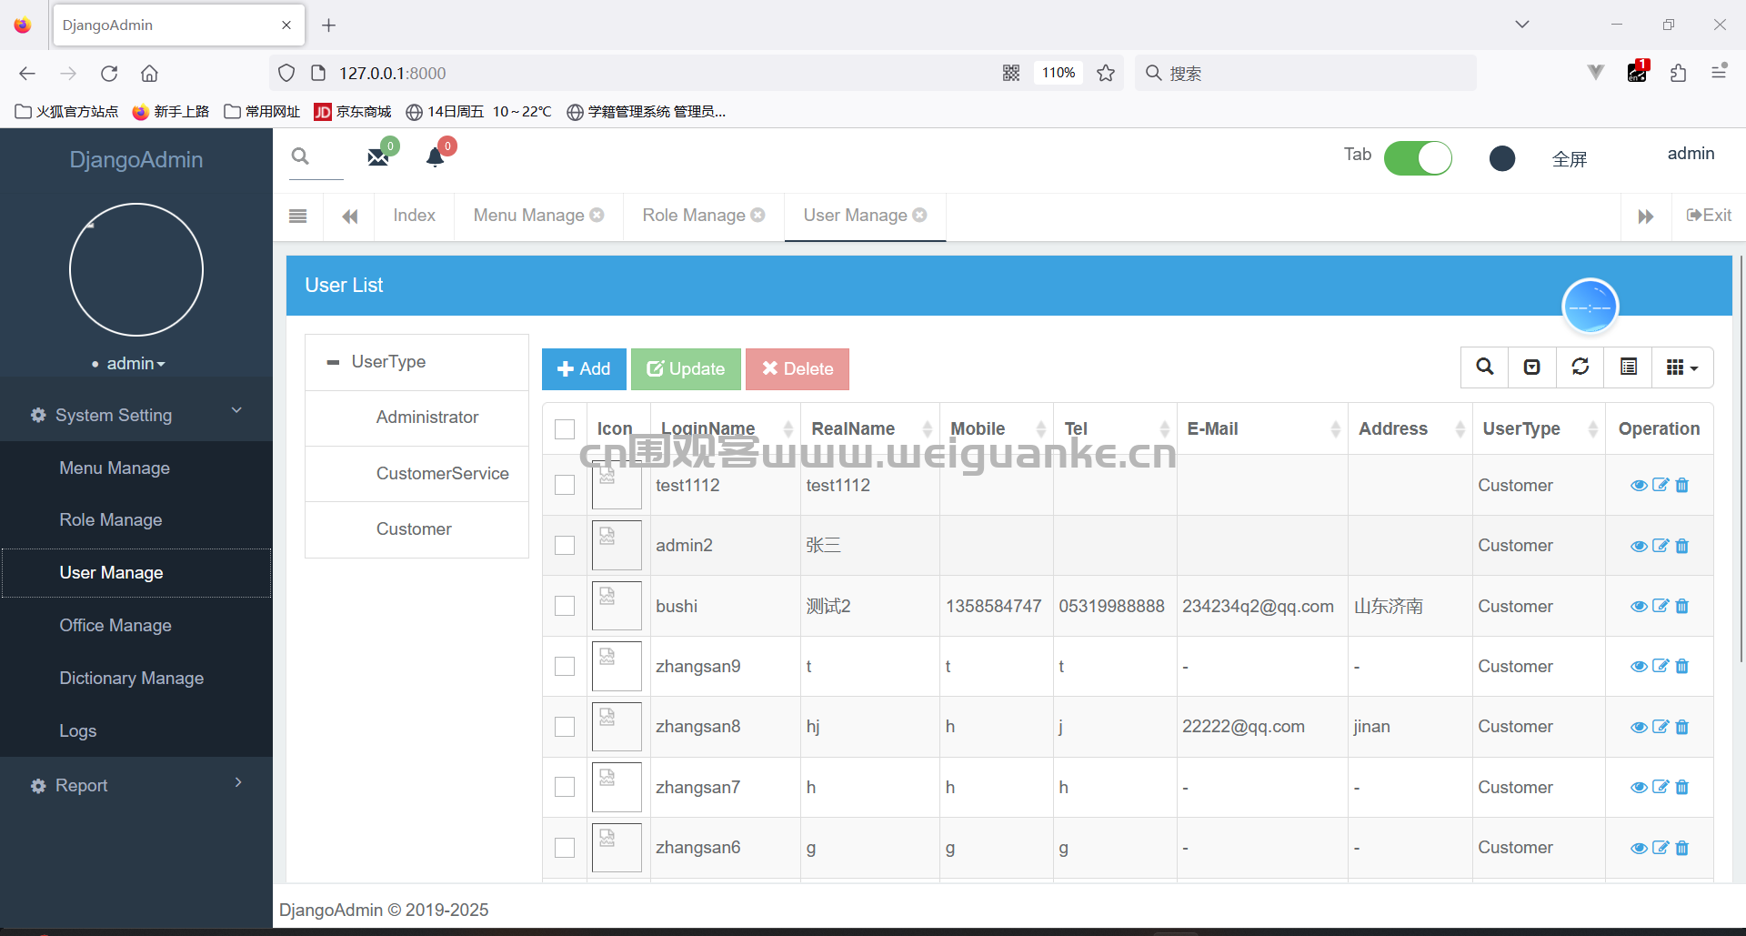Screen dimensions: 1746x936
Task: Switch to the Menu Manage tab
Action: point(528,216)
